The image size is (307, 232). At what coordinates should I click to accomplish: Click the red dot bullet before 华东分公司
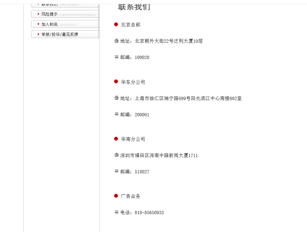pyautogui.click(x=116, y=82)
